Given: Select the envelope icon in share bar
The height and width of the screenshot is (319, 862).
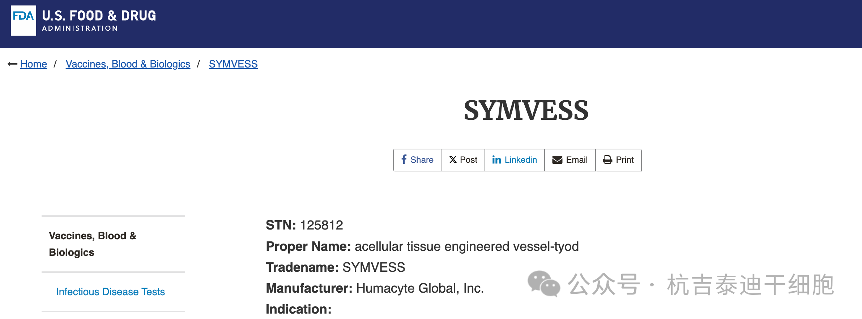Looking at the screenshot, I should (557, 159).
